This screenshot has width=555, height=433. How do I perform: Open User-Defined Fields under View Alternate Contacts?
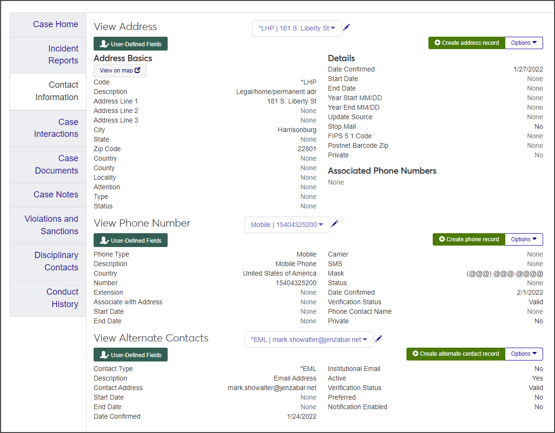point(130,355)
